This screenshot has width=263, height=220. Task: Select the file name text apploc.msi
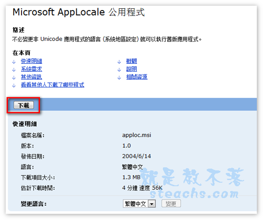click(136, 135)
